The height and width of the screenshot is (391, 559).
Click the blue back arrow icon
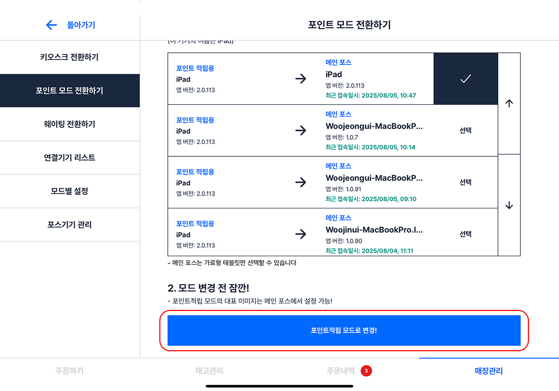point(52,25)
